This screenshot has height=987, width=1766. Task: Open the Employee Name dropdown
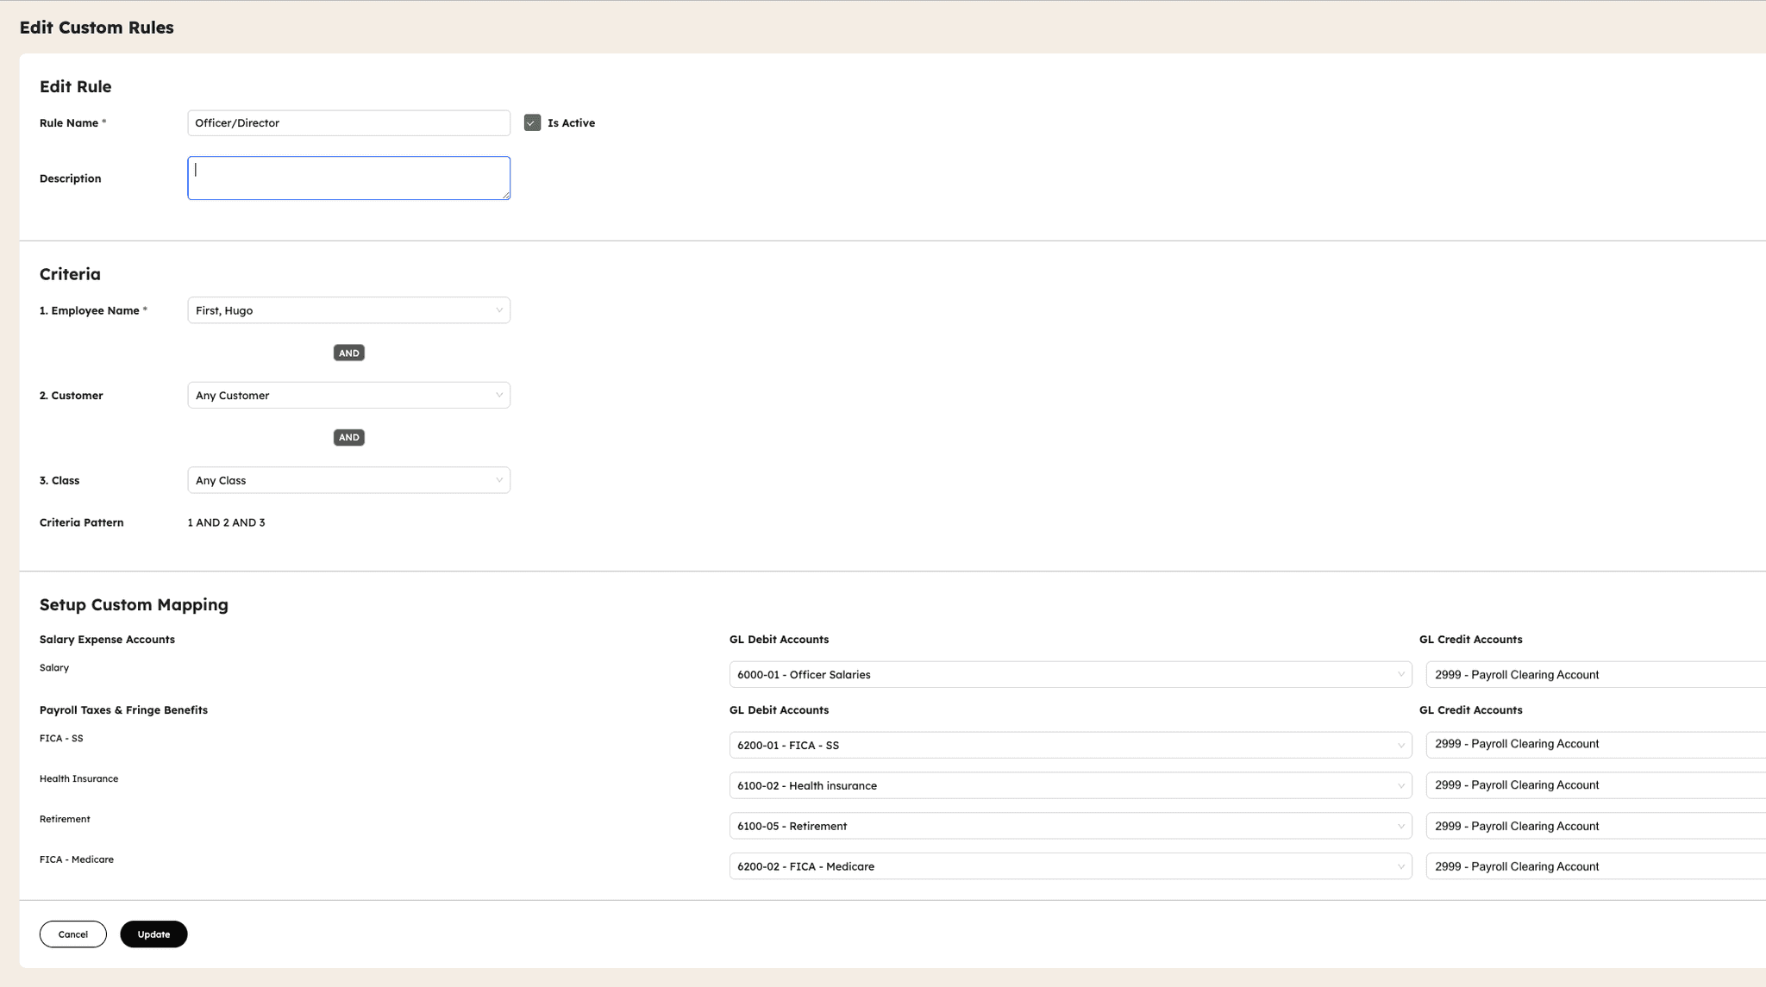(x=348, y=309)
